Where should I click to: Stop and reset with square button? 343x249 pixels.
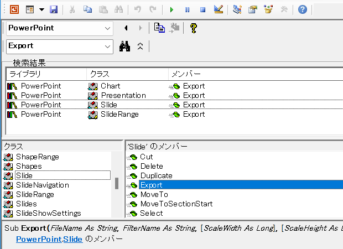[x=203, y=9]
